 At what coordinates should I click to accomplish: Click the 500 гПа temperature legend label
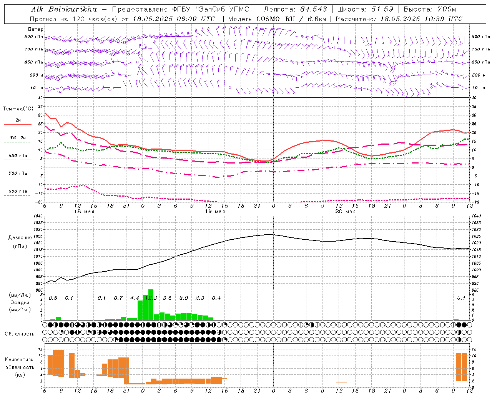tap(18, 191)
